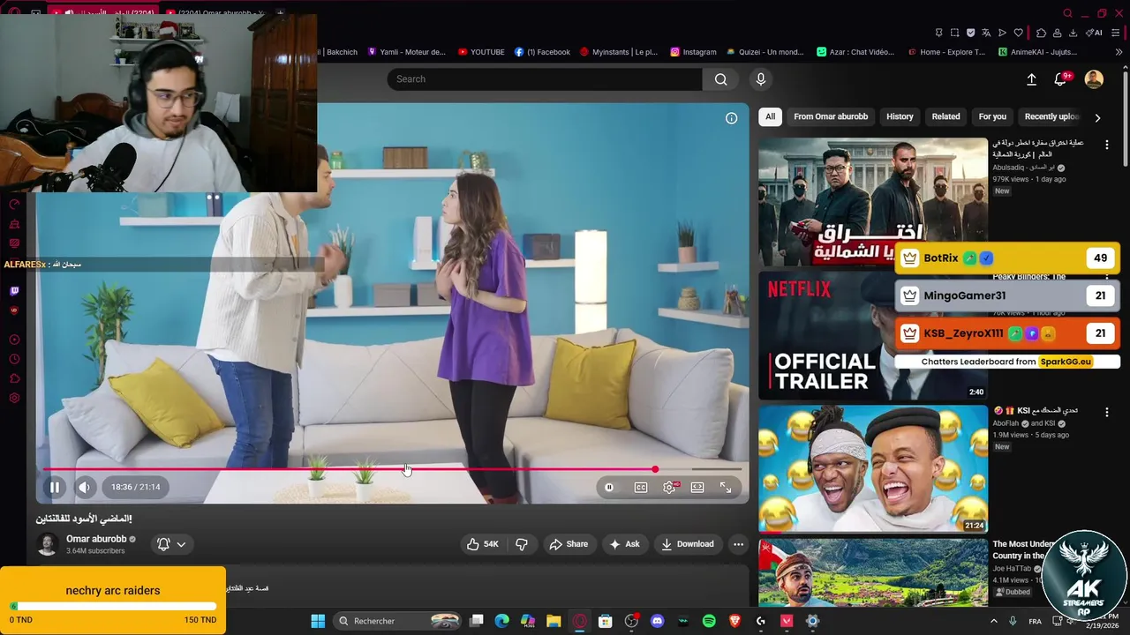Open Spotify from the taskbar
Image resolution: width=1130 pixels, height=635 pixels.
coord(709,621)
